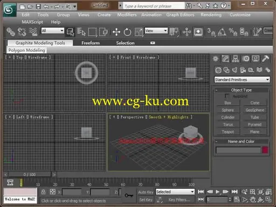Image resolution: width=276 pixels, height=207 pixels.
Task: Activate the Select Object tool
Action: pos(70,32)
